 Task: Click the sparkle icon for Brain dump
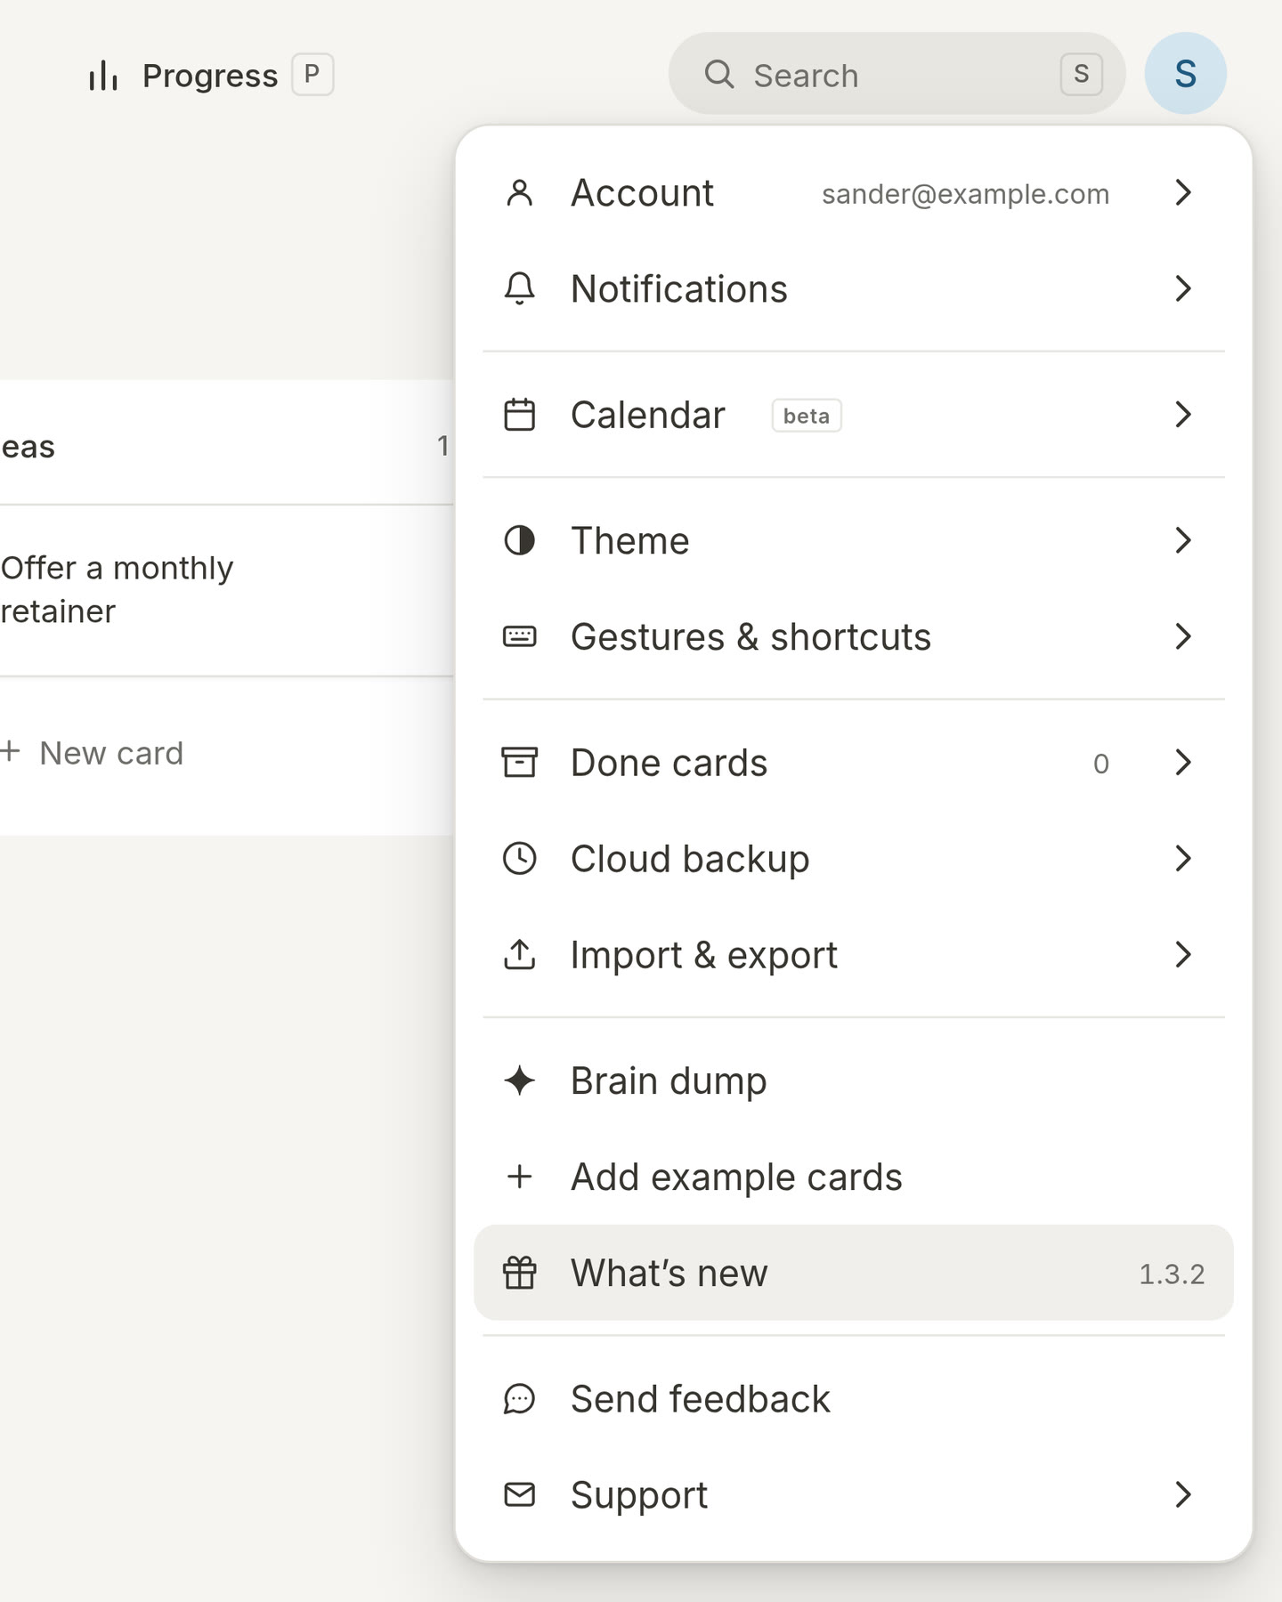click(x=519, y=1080)
